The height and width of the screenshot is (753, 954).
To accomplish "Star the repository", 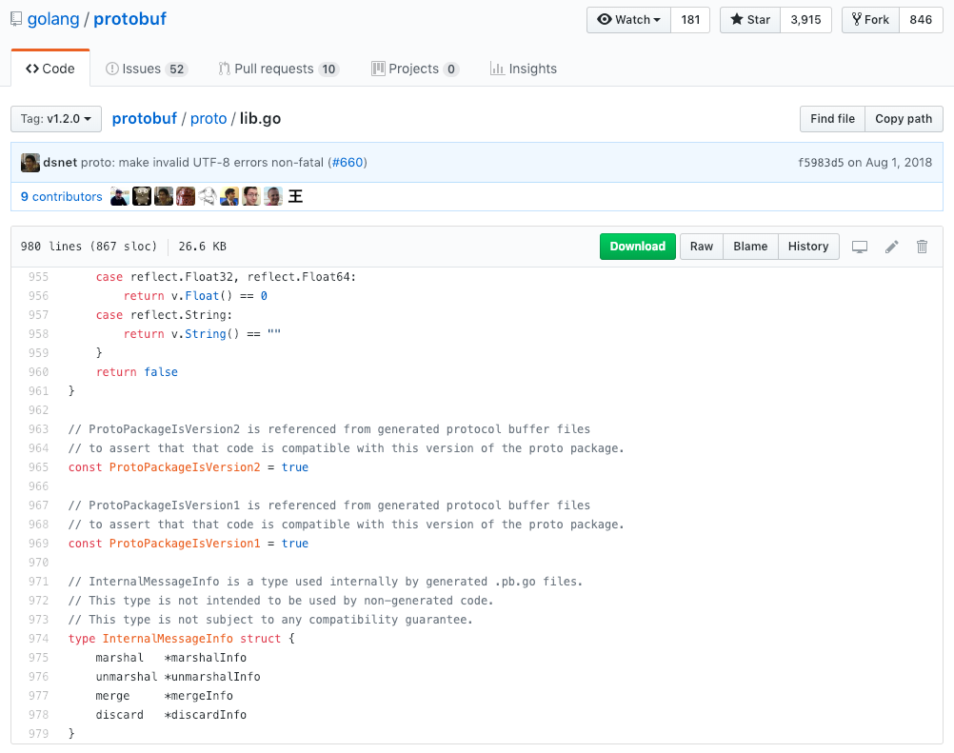I will click(750, 19).
